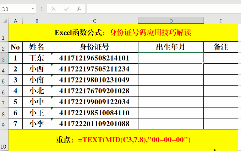This screenshot has height=151, width=241.
Task: Select row 5 header
Action: (x=4, y=80)
